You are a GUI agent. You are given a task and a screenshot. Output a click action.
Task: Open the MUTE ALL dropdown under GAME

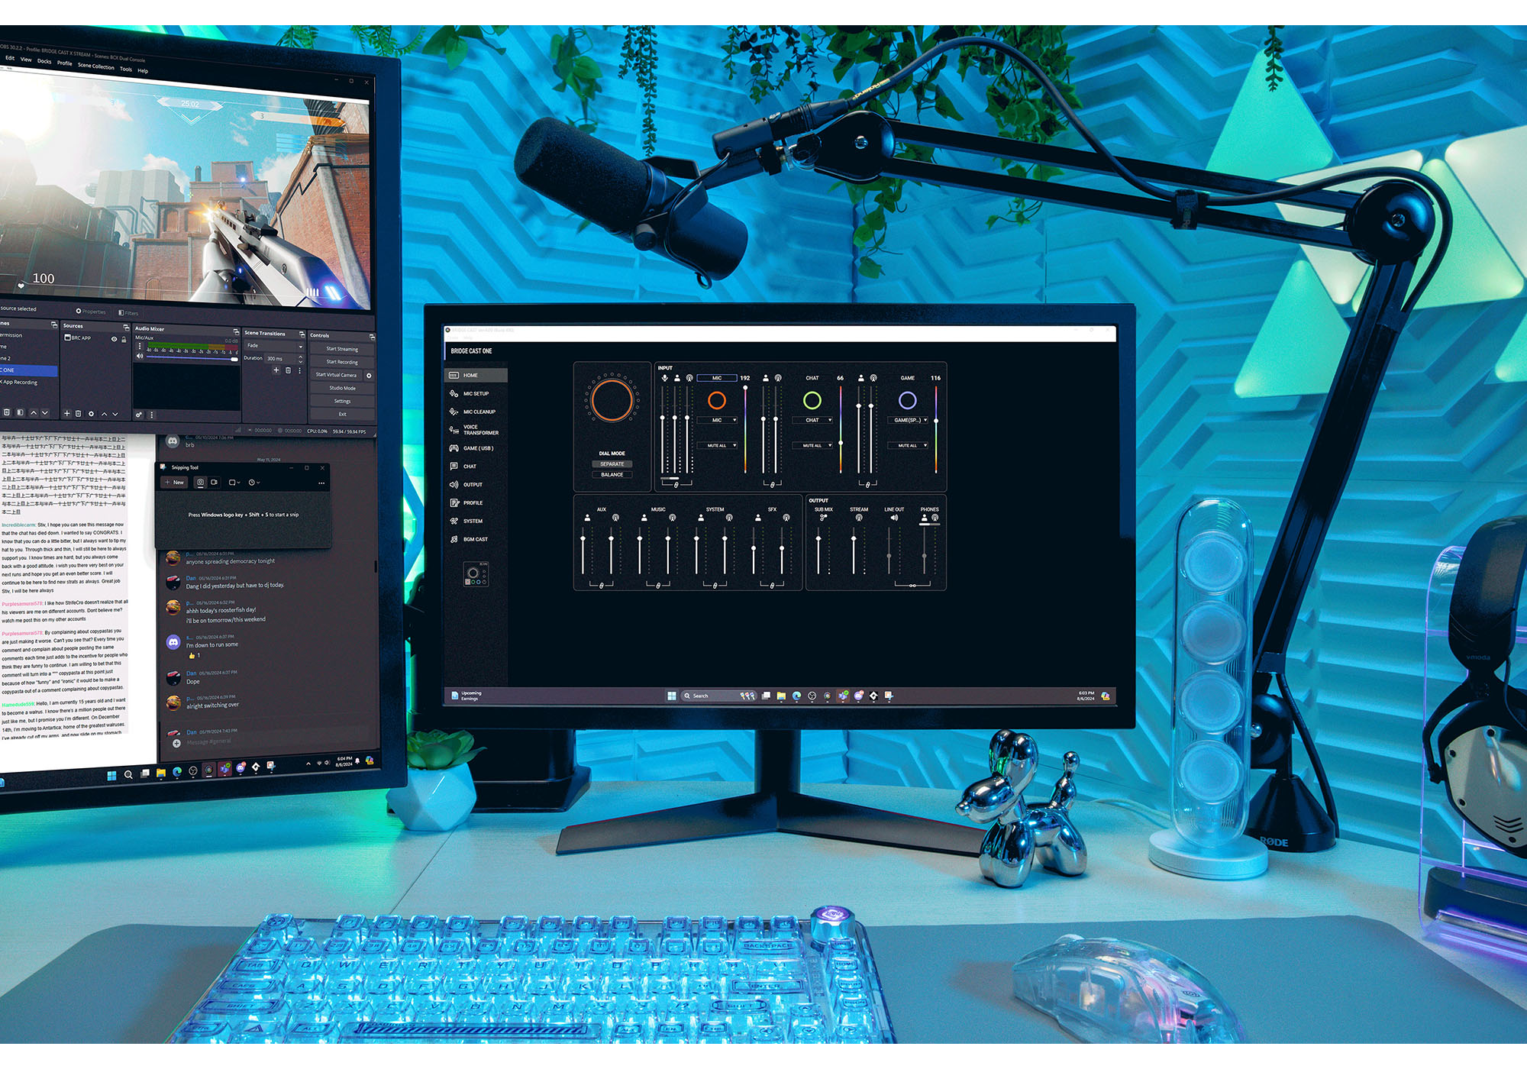click(908, 445)
